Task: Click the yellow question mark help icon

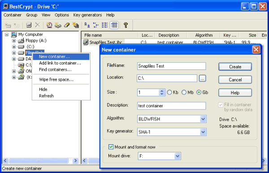Action: pyautogui.click(x=126, y=25)
